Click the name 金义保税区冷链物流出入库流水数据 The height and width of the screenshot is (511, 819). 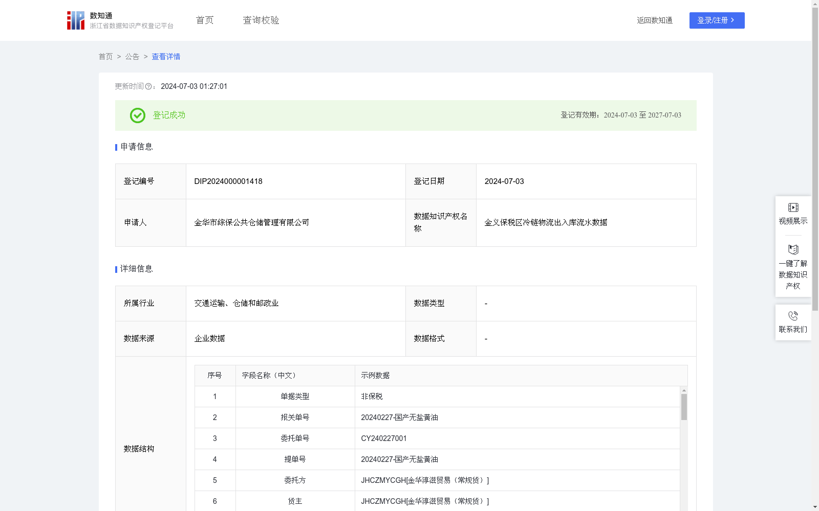[x=546, y=223]
